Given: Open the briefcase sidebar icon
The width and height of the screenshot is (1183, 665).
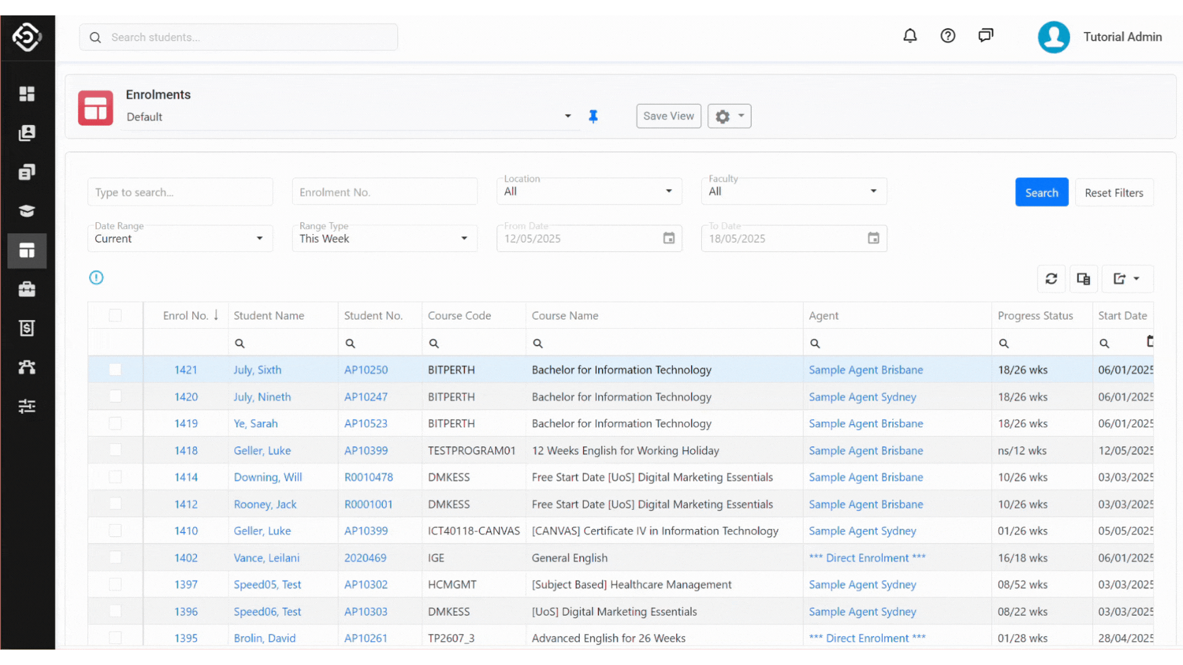Looking at the screenshot, I should point(27,289).
